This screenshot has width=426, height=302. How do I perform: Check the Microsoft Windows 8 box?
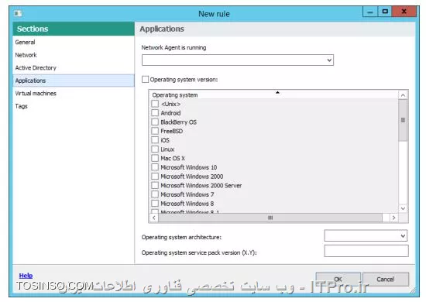155,204
